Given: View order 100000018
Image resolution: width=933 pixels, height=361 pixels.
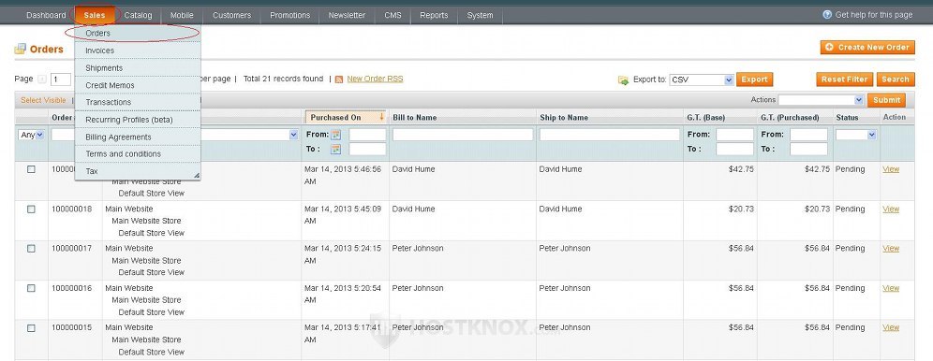Looking at the screenshot, I should (891, 209).
